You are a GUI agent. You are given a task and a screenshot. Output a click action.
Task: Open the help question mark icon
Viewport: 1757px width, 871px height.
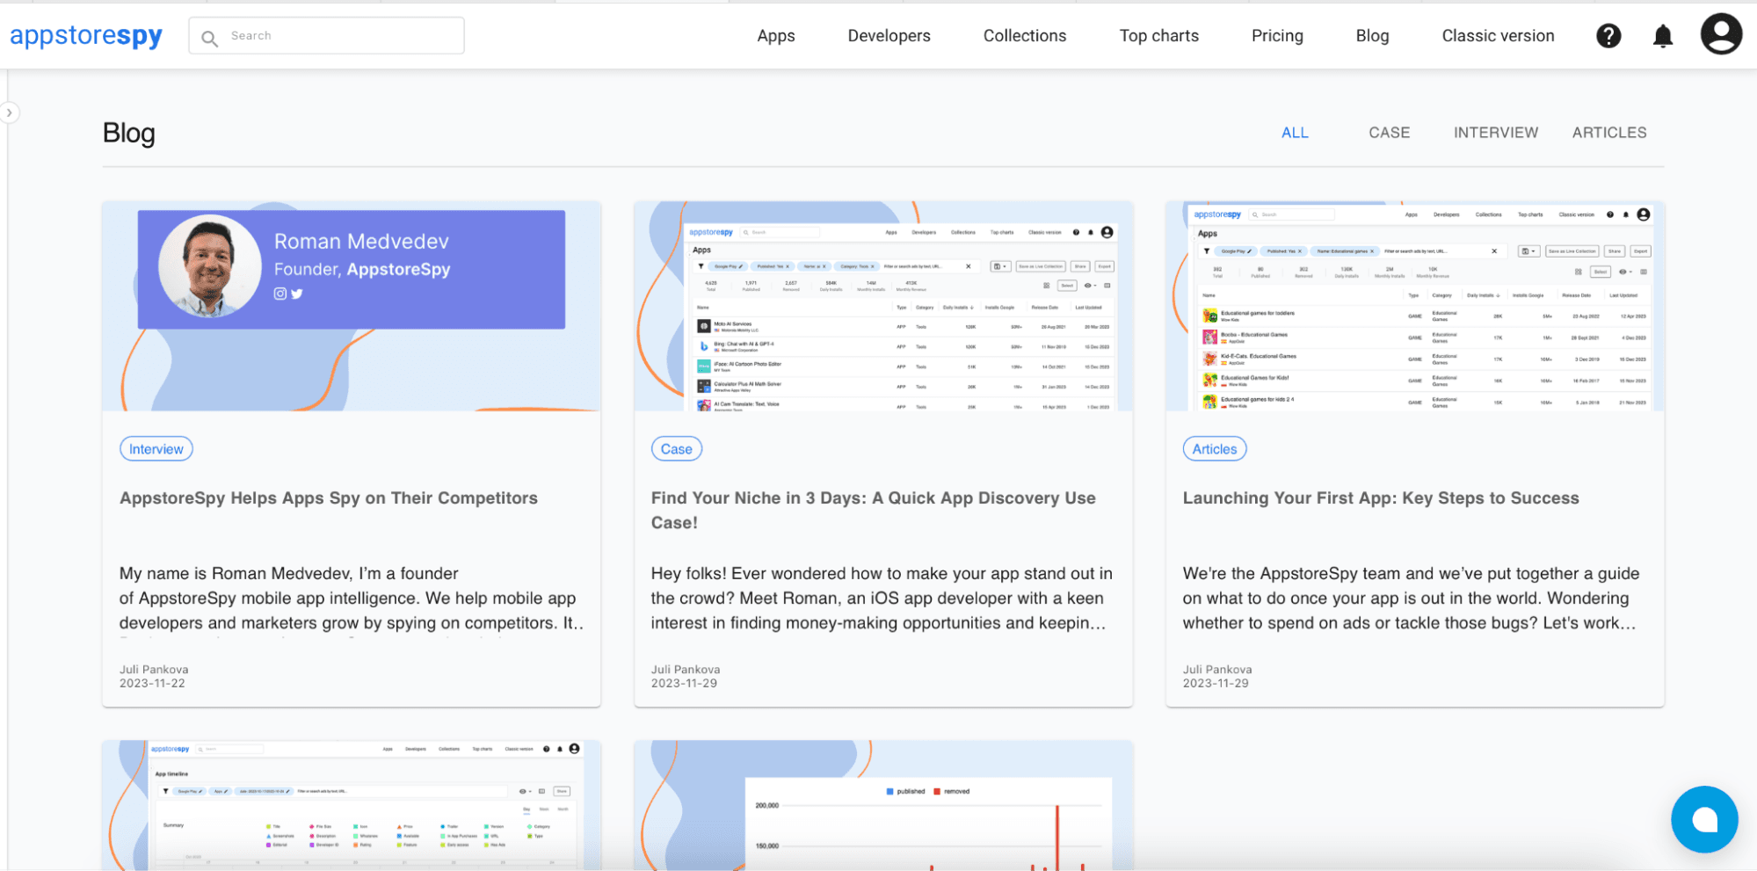tap(1608, 36)
